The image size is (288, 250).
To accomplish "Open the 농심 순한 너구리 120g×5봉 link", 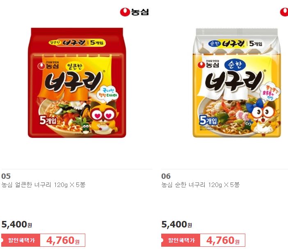I will click(201, 185).
